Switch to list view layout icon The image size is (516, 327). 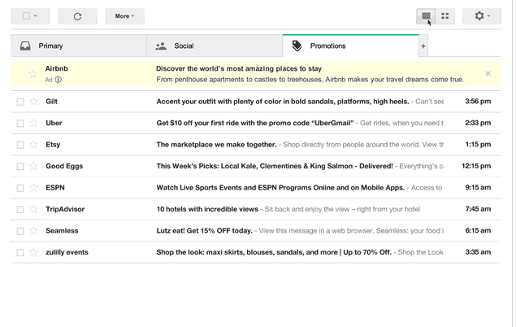point(426,16)
